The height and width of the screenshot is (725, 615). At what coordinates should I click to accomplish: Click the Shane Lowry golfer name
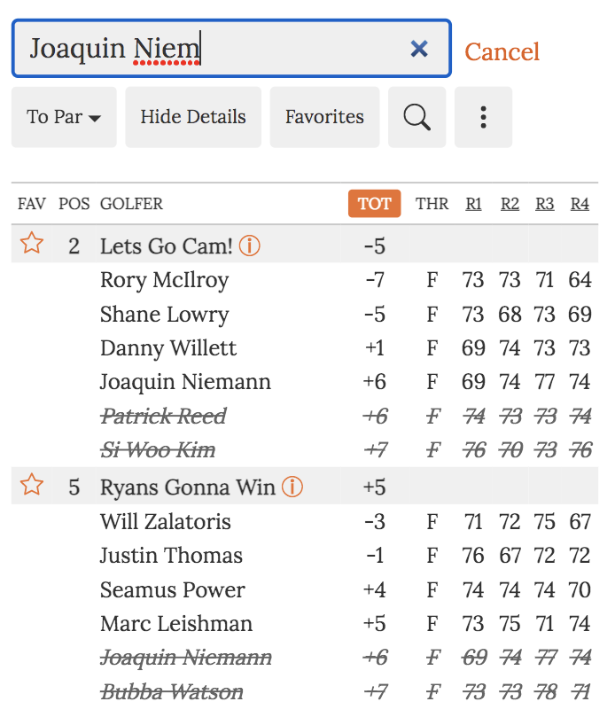165,315
